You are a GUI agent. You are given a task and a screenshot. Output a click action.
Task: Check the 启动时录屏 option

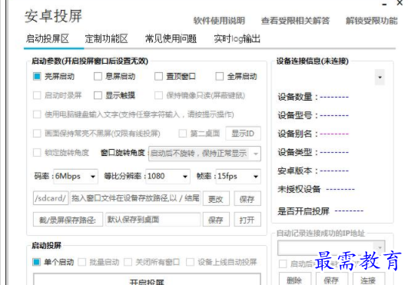(37, 95)
